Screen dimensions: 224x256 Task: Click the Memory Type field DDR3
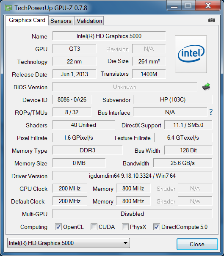click(x=87, y=150)
